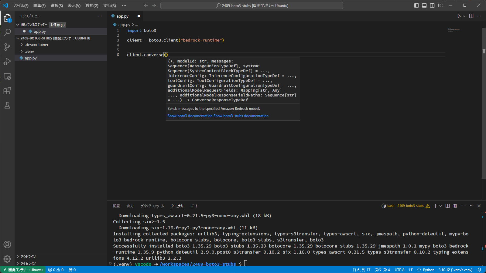Image resolution: width=486 pixels, height=273 pixels.
Task: Open the Run and Debug view
Action: pos(7,62)
